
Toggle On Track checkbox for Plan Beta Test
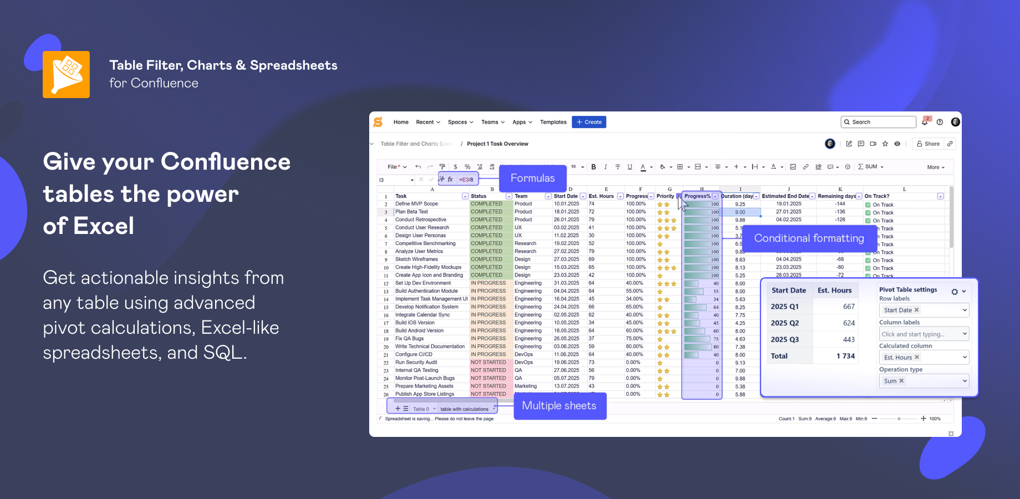(868, 213)
